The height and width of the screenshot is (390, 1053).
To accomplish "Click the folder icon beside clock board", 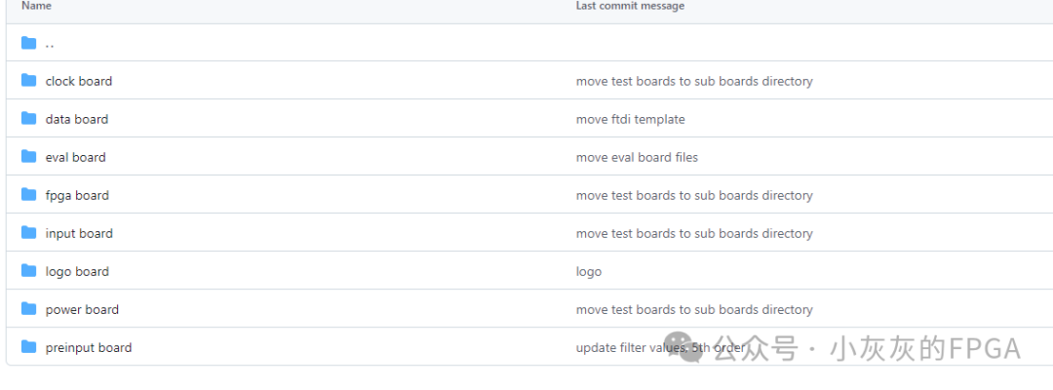I will coord(29,81).
